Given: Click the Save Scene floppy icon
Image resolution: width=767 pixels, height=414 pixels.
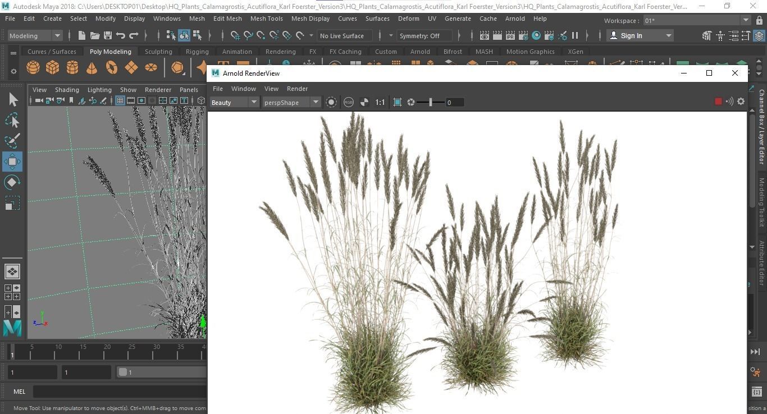Looking at the screenshot, I should click(108, 35).
